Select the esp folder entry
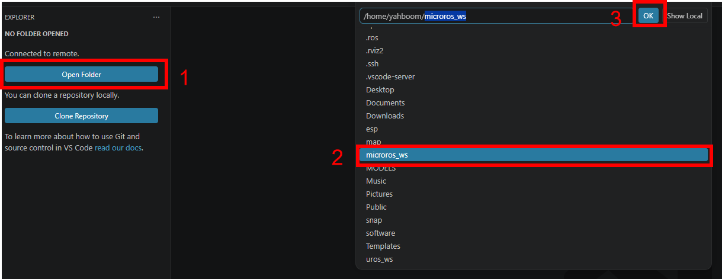This screenshot has height=279, width=722. (x=534, y=129)
